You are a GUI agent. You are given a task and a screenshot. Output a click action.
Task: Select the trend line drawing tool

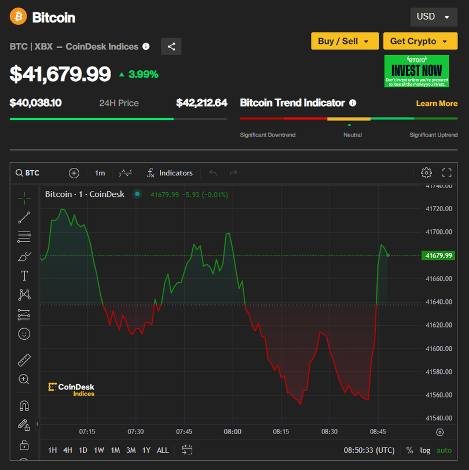tap(24, 218)
